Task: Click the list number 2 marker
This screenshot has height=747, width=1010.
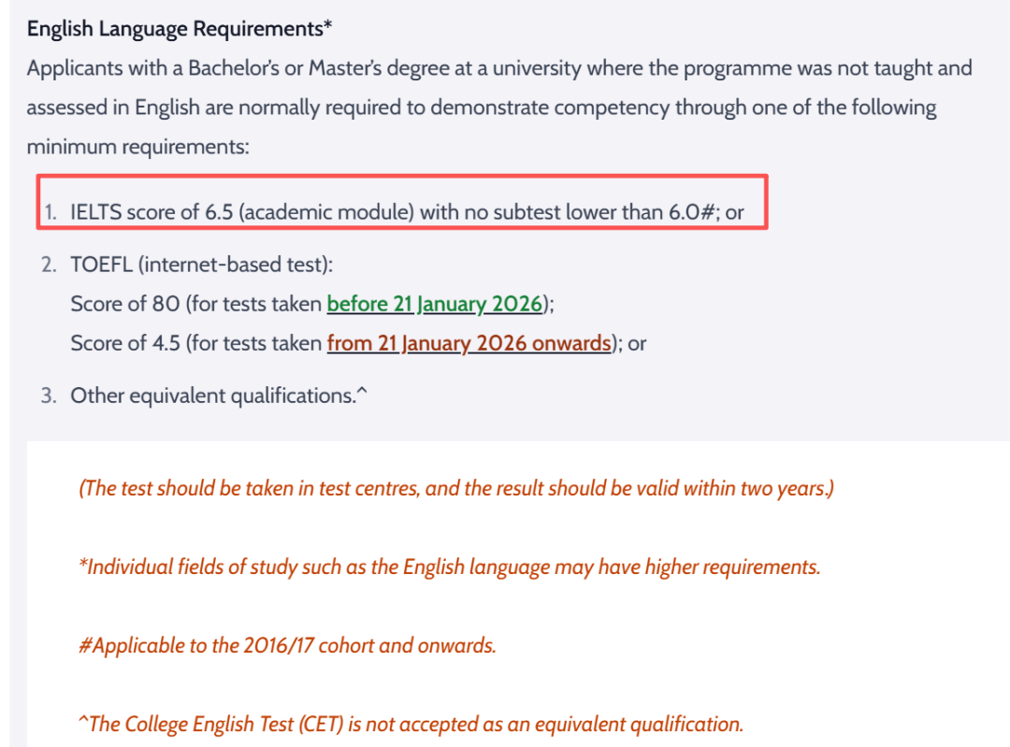Action: coord(49,265)
